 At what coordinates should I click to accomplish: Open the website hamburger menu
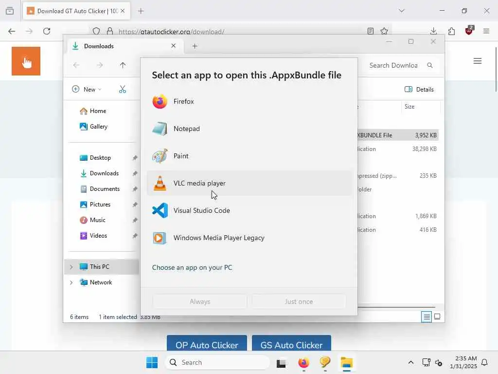point(478,61)
